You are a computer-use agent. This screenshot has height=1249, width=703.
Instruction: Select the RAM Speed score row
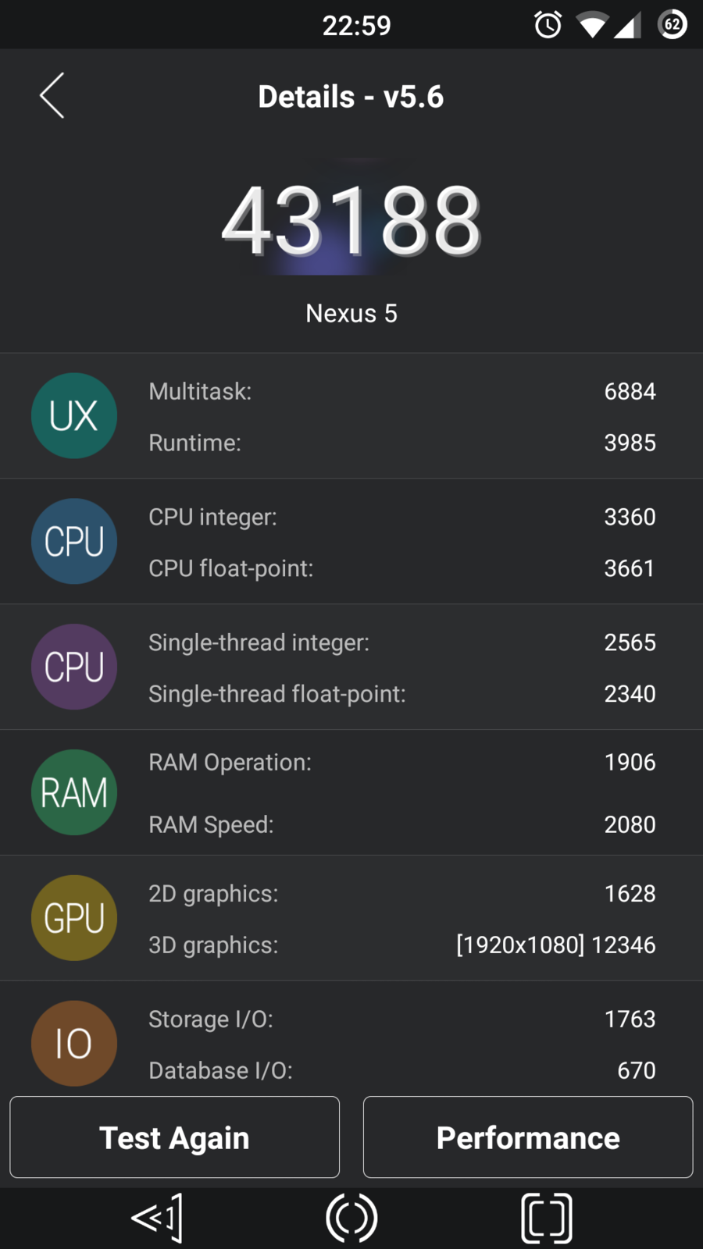pos(402,824)
